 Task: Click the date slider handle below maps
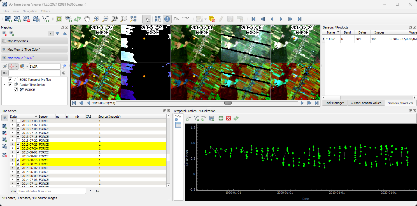coord(228,103)
